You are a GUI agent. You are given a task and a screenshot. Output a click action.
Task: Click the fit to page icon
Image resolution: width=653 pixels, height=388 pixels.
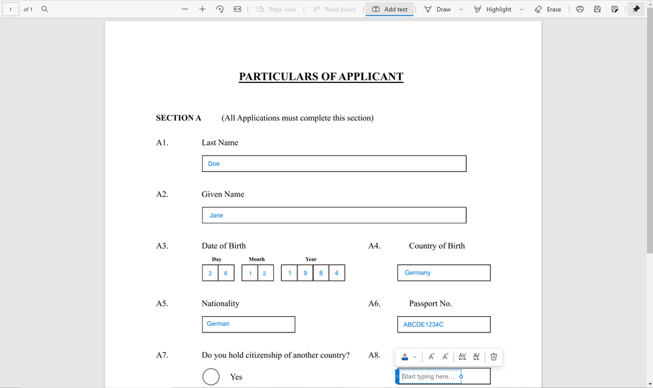(237, 9)
